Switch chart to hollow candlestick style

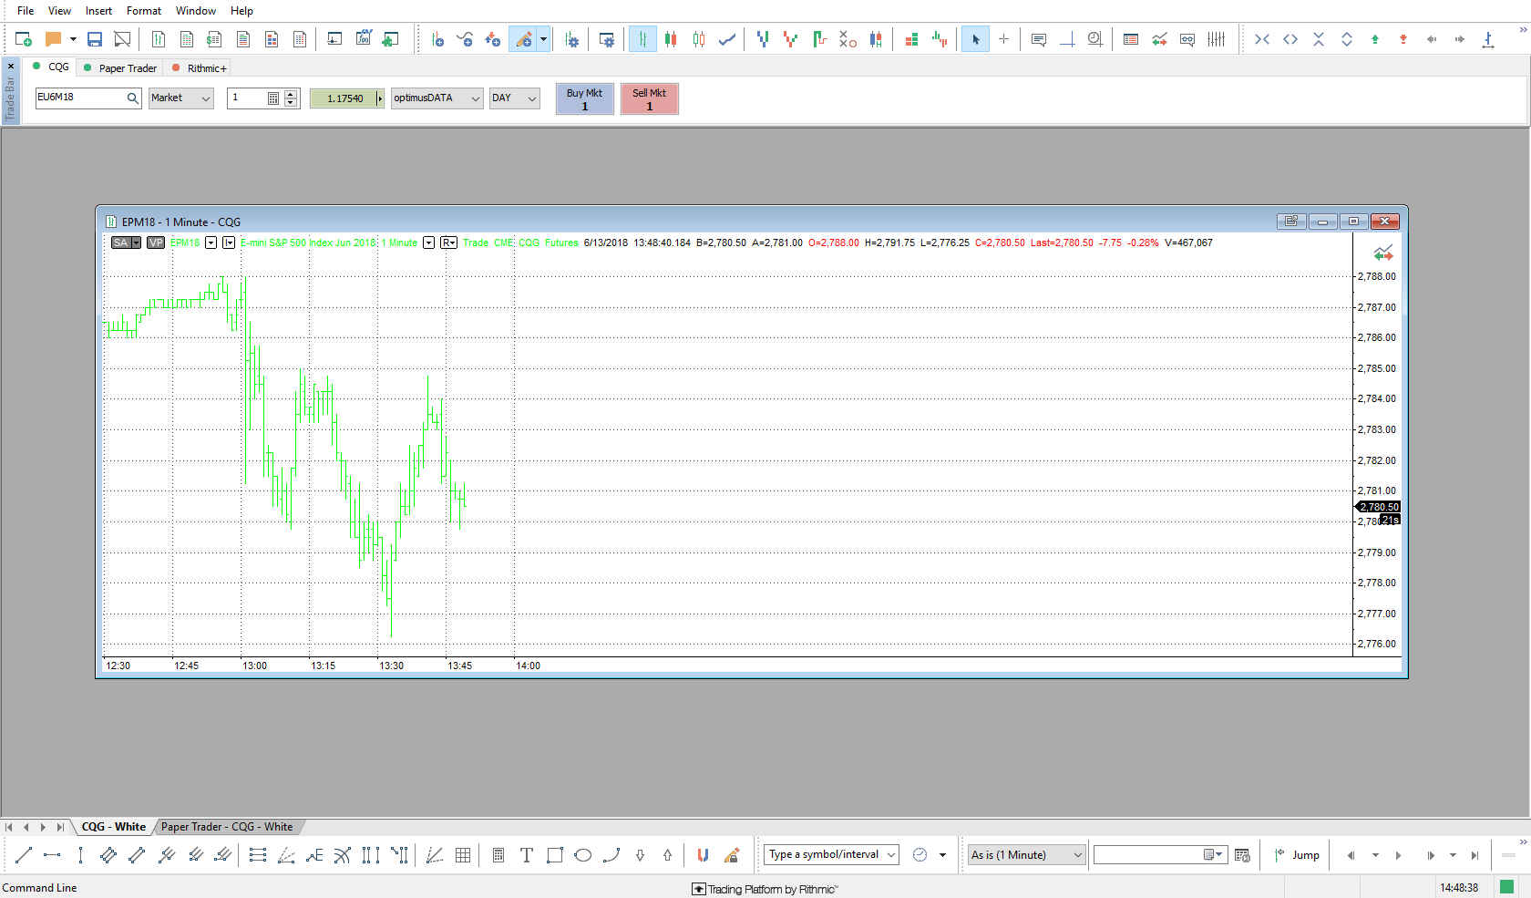[699, 39]
